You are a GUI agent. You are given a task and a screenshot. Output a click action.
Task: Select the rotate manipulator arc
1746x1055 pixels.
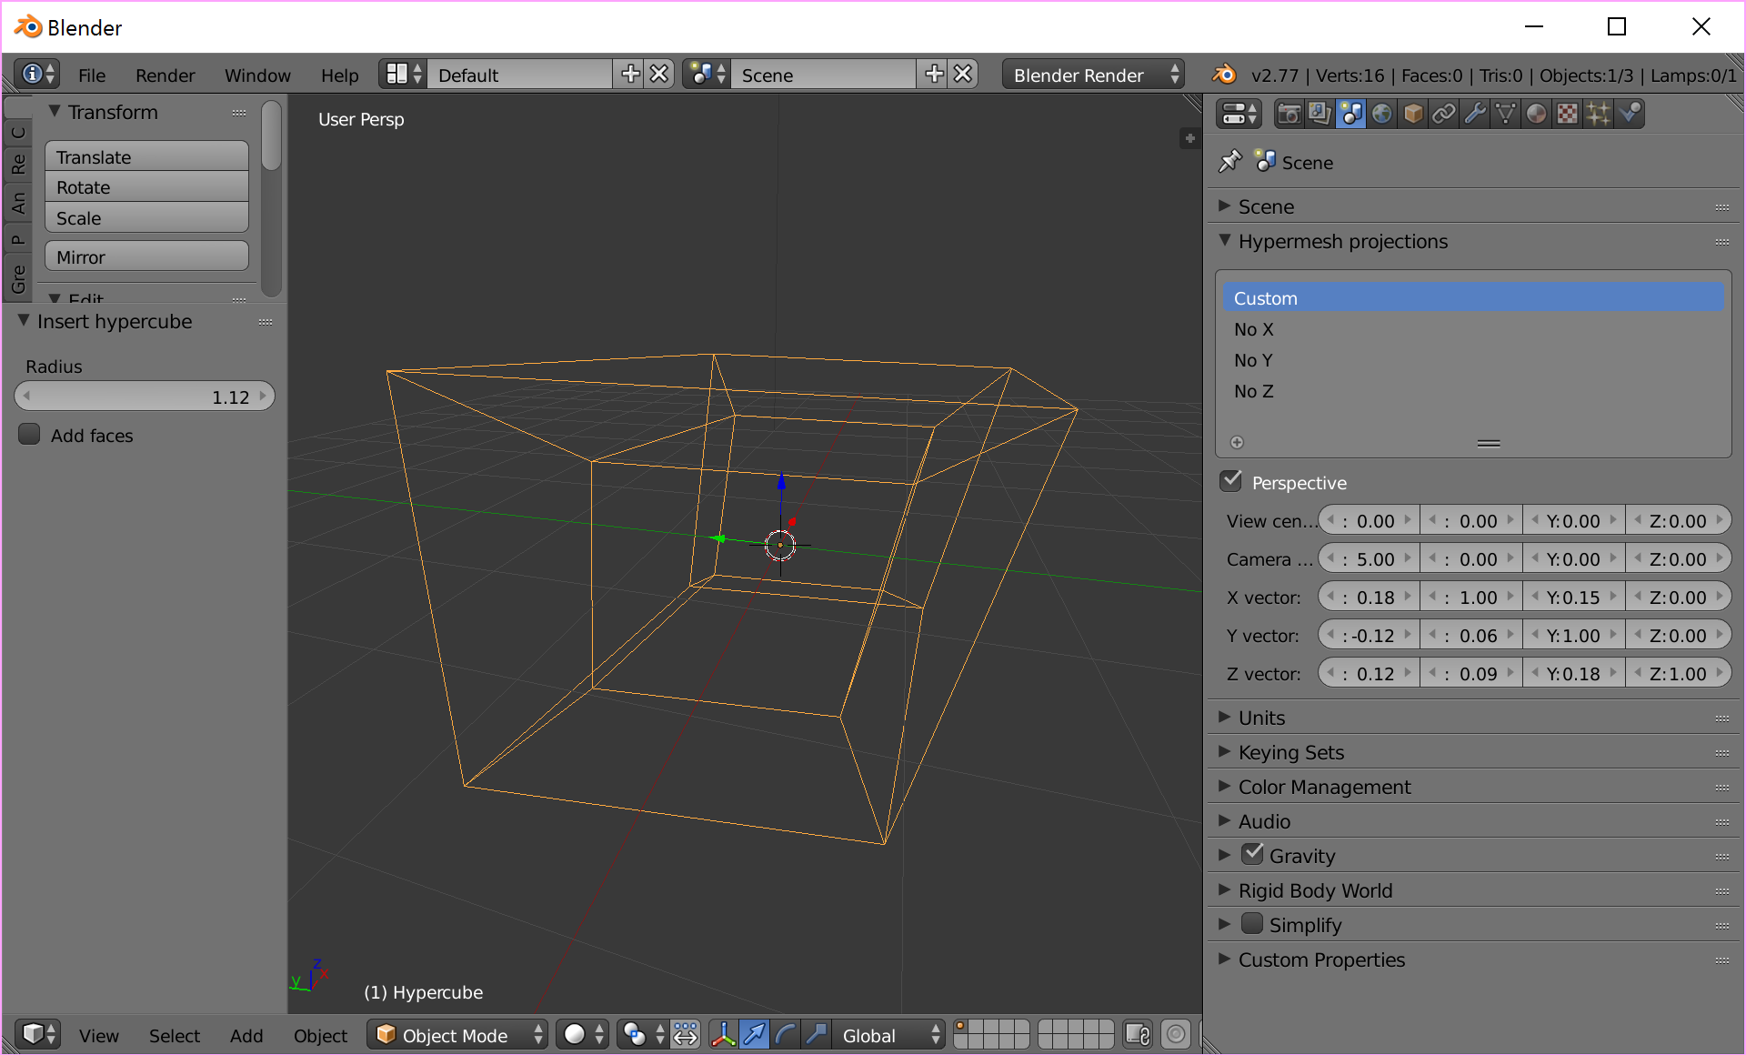pos(785,1035)
